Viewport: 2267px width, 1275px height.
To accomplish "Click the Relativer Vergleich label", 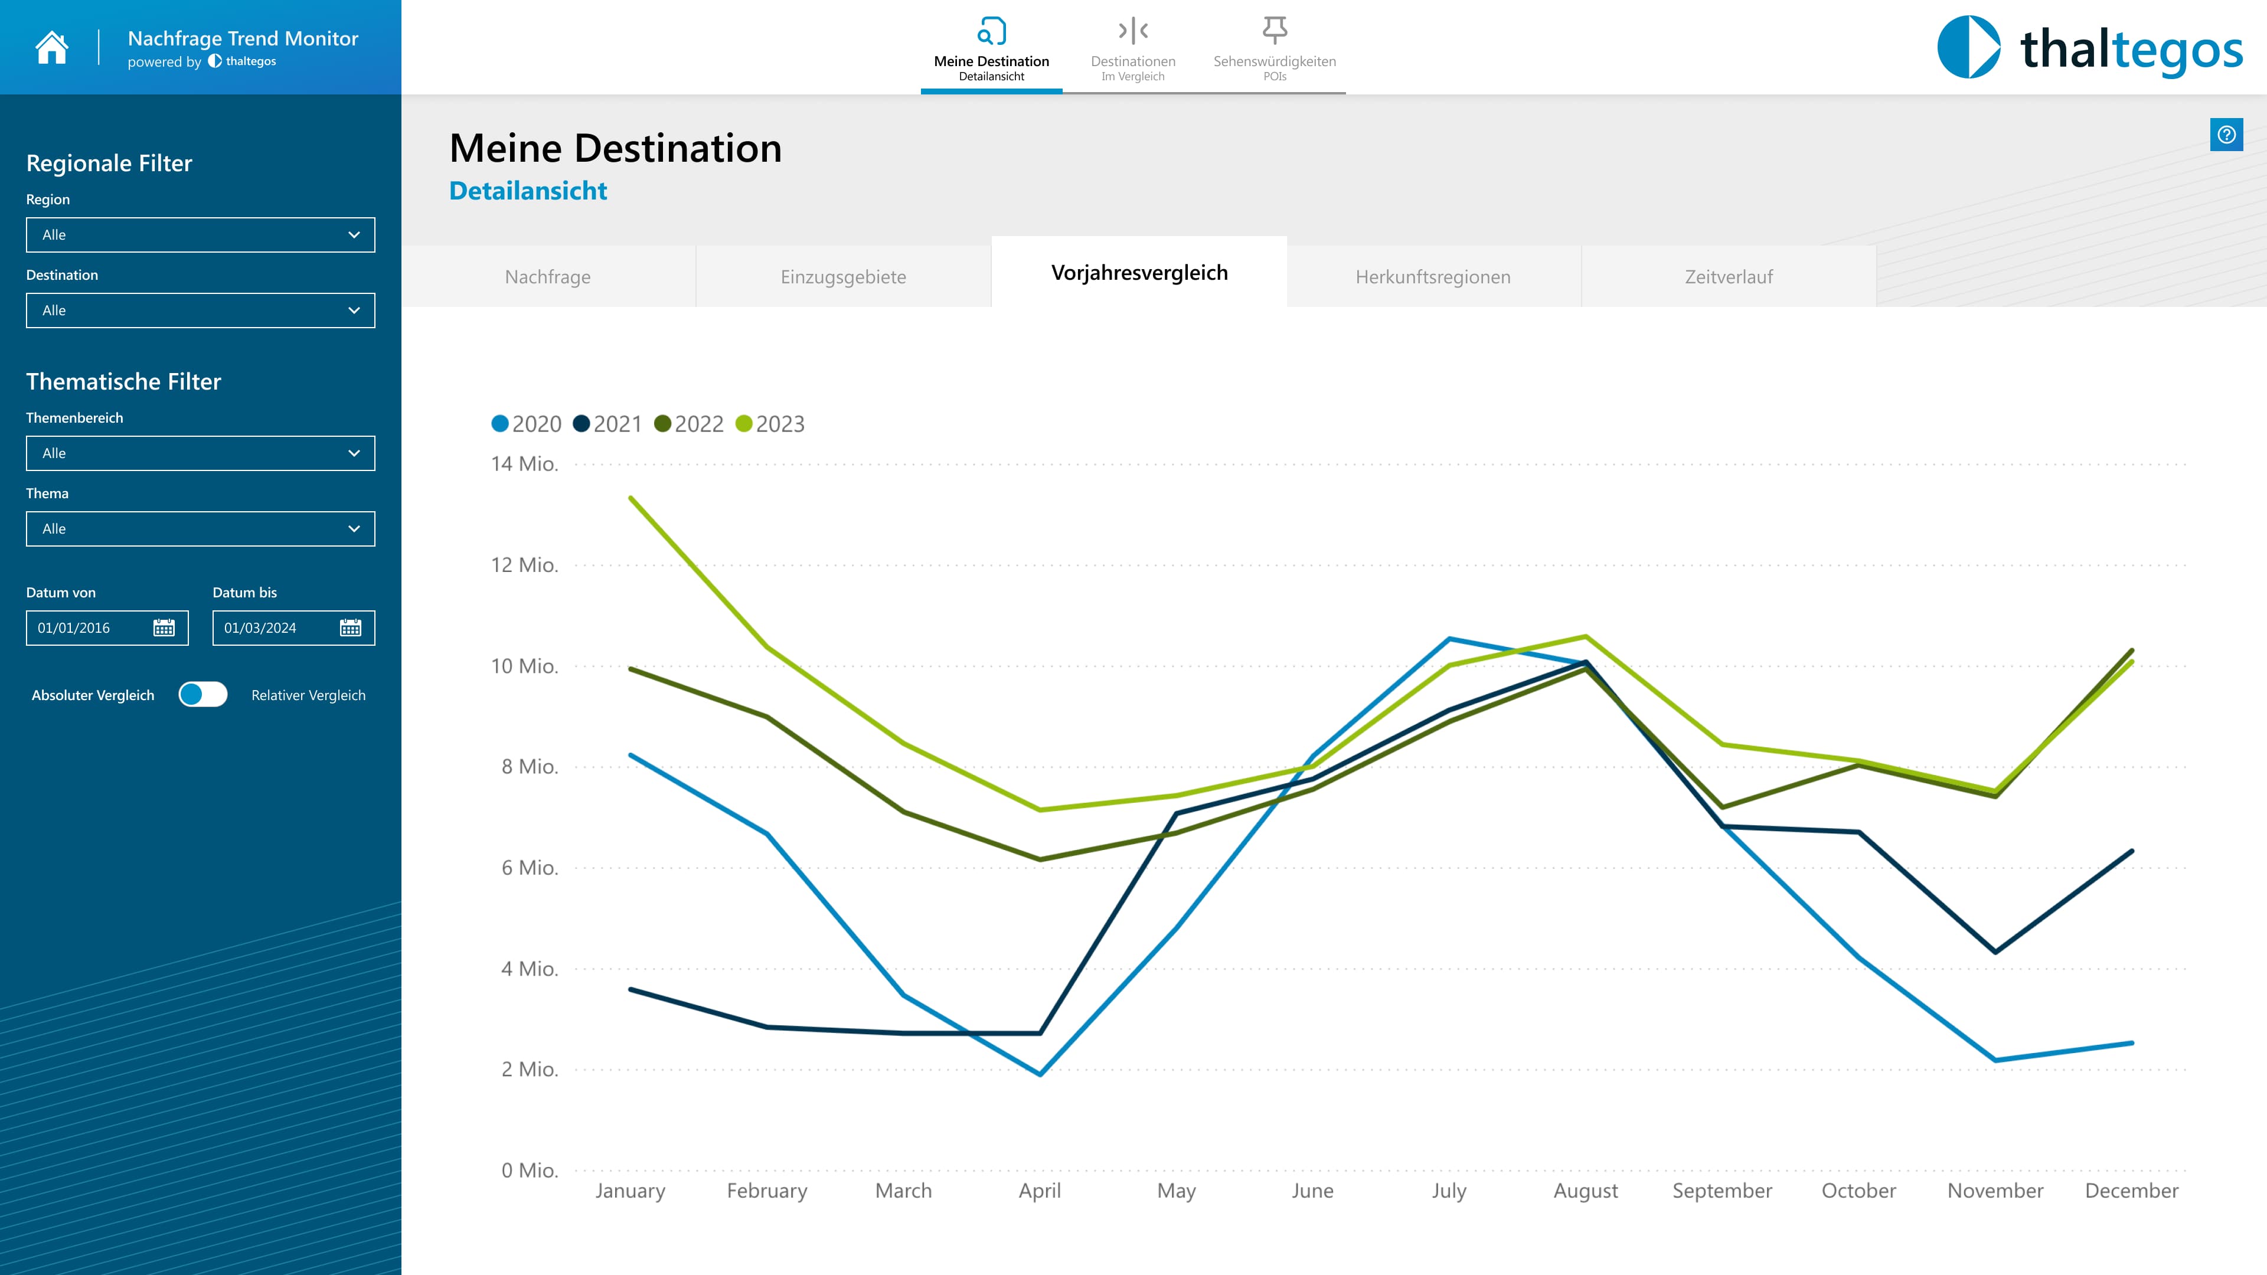I will point(308,695).
